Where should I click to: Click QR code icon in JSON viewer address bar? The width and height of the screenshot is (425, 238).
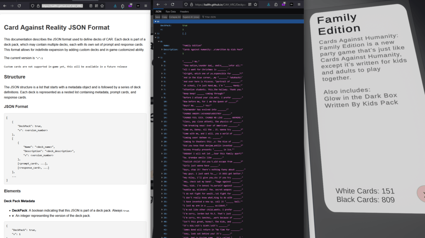click(249, 5)
